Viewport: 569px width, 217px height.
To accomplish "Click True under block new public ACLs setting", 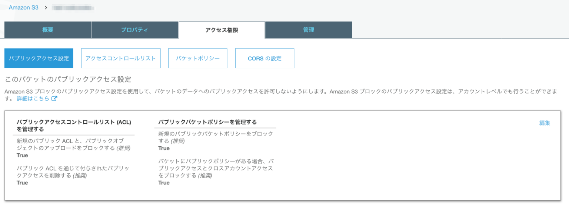I will point(22,155).
